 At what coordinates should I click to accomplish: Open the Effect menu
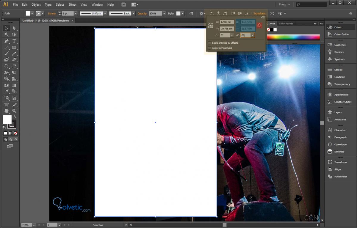pyautogui.click(x=72, y=4)
